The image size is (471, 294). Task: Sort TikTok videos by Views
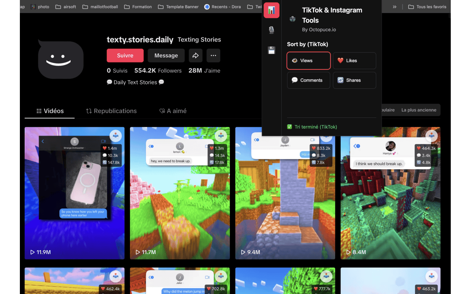(309, 61)
